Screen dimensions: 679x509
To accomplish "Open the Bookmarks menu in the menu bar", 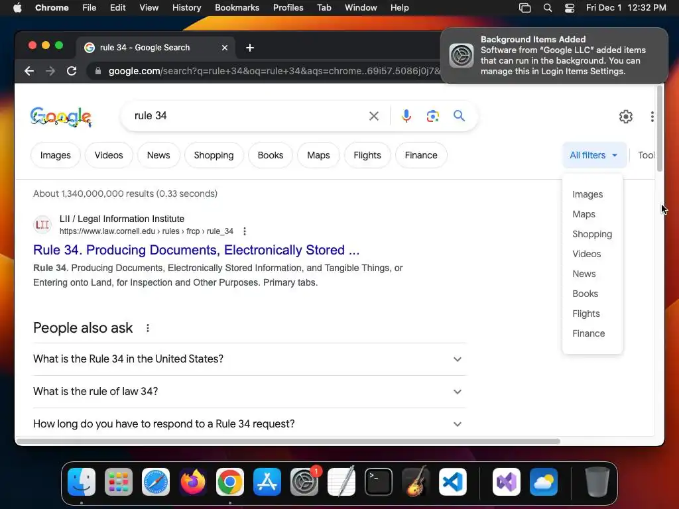I will (237, 8).
